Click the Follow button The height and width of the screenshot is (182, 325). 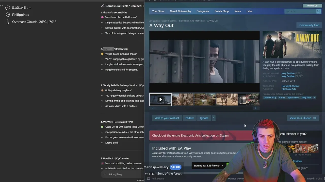point(189,118)
